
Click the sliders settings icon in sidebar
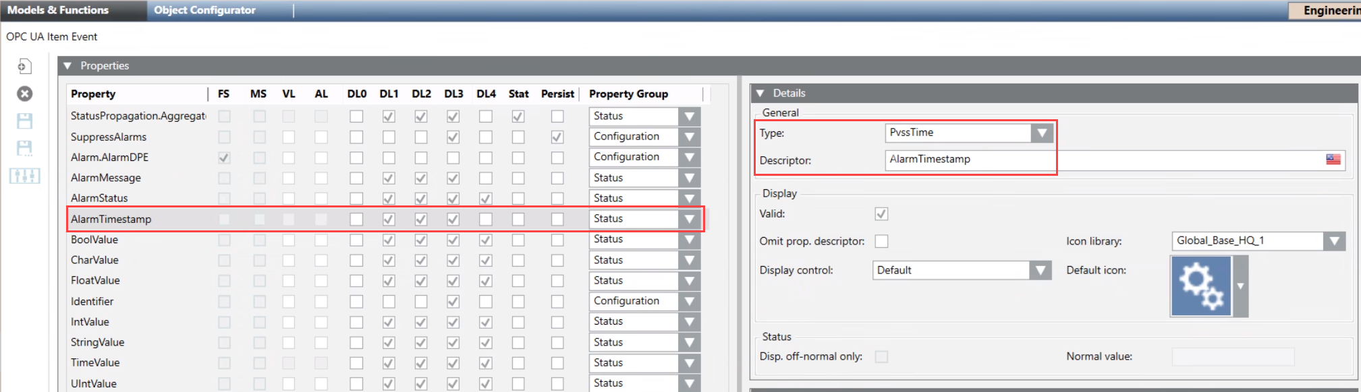[24, 176]
